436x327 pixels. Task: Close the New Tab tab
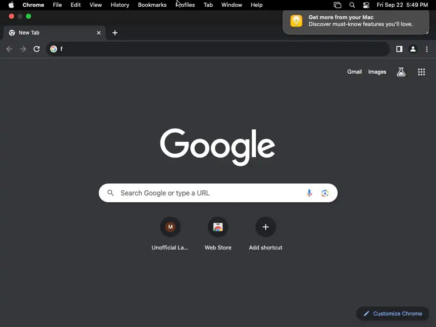click(x=99, y=33)
